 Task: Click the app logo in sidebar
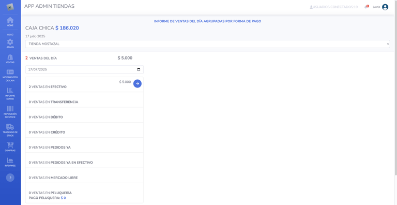pyautogui.click(x=10, y=7)
